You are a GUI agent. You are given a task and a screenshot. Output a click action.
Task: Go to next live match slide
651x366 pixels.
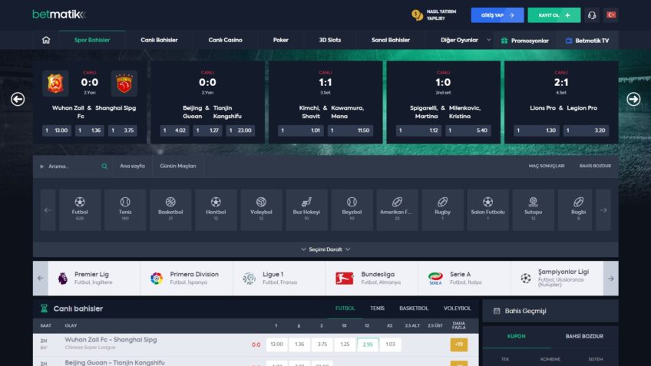click(x=633, y=99)
